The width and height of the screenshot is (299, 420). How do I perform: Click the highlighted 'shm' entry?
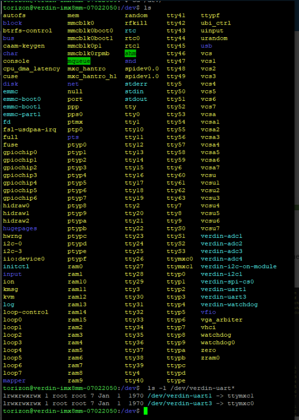point(130,53)
